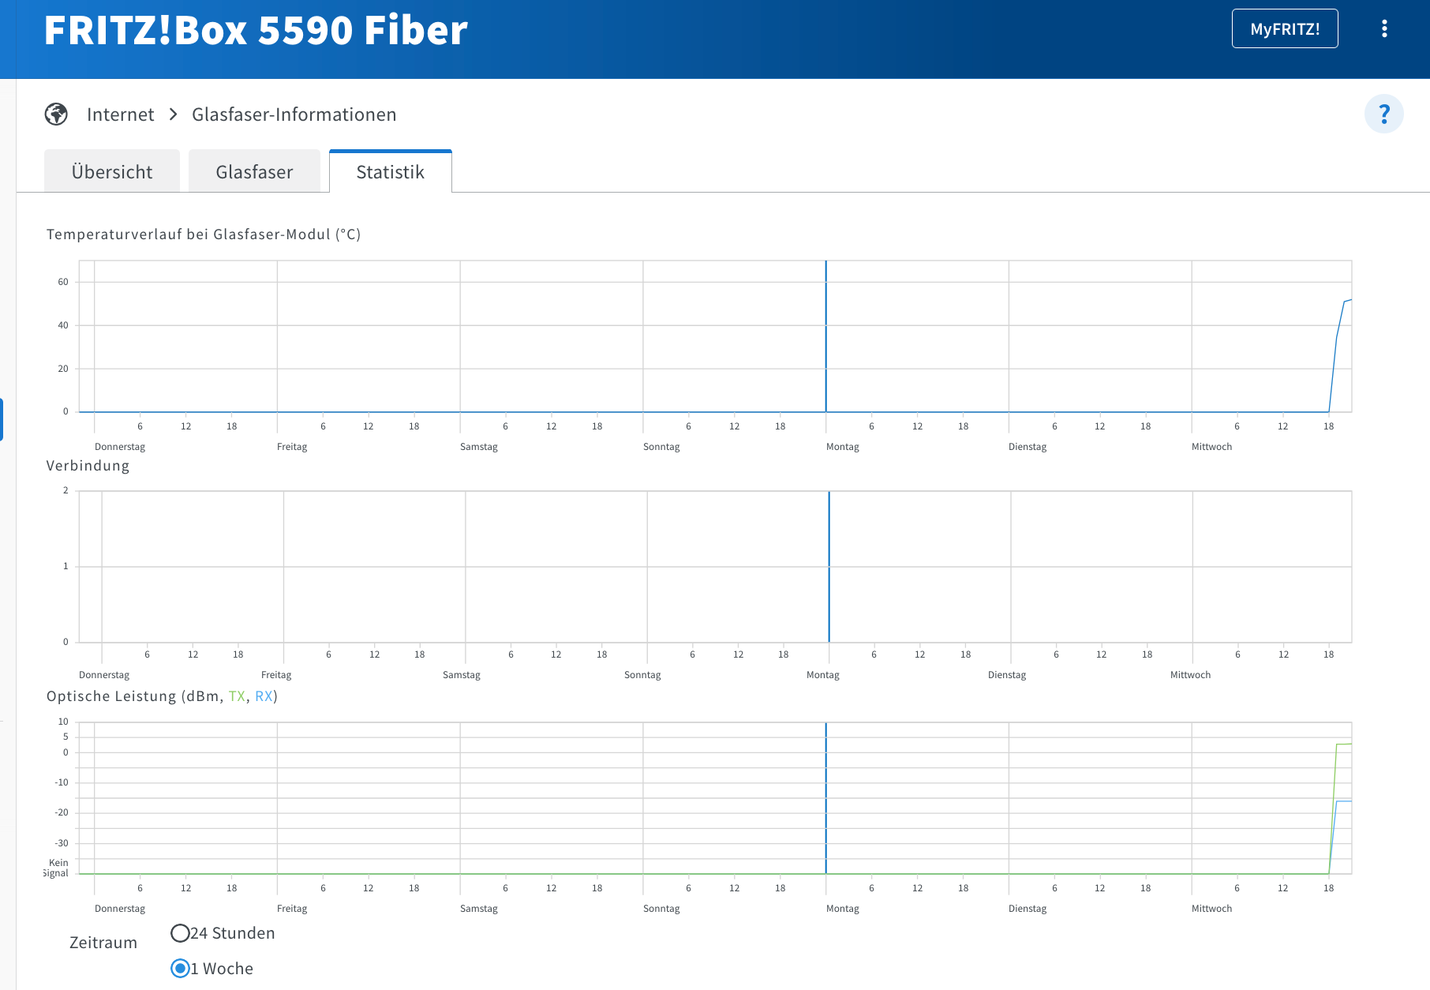Click Samstag label under the temperature chart
Viewport: 1430px width, 990px height.
pyautogui.click(x=479, y=447)
